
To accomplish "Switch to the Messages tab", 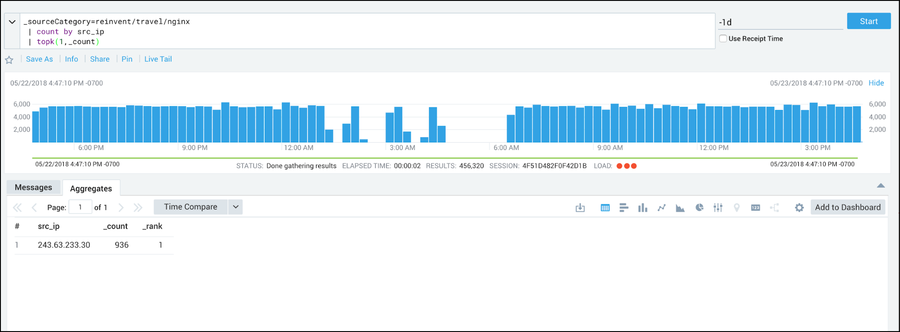I will pos(33,187).
